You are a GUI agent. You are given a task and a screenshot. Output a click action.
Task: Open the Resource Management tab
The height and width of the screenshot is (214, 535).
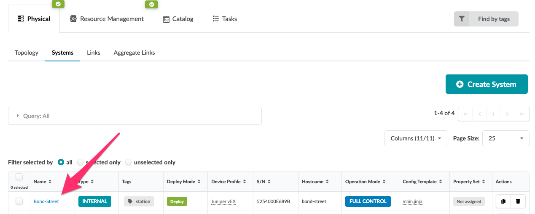[107, 19]
